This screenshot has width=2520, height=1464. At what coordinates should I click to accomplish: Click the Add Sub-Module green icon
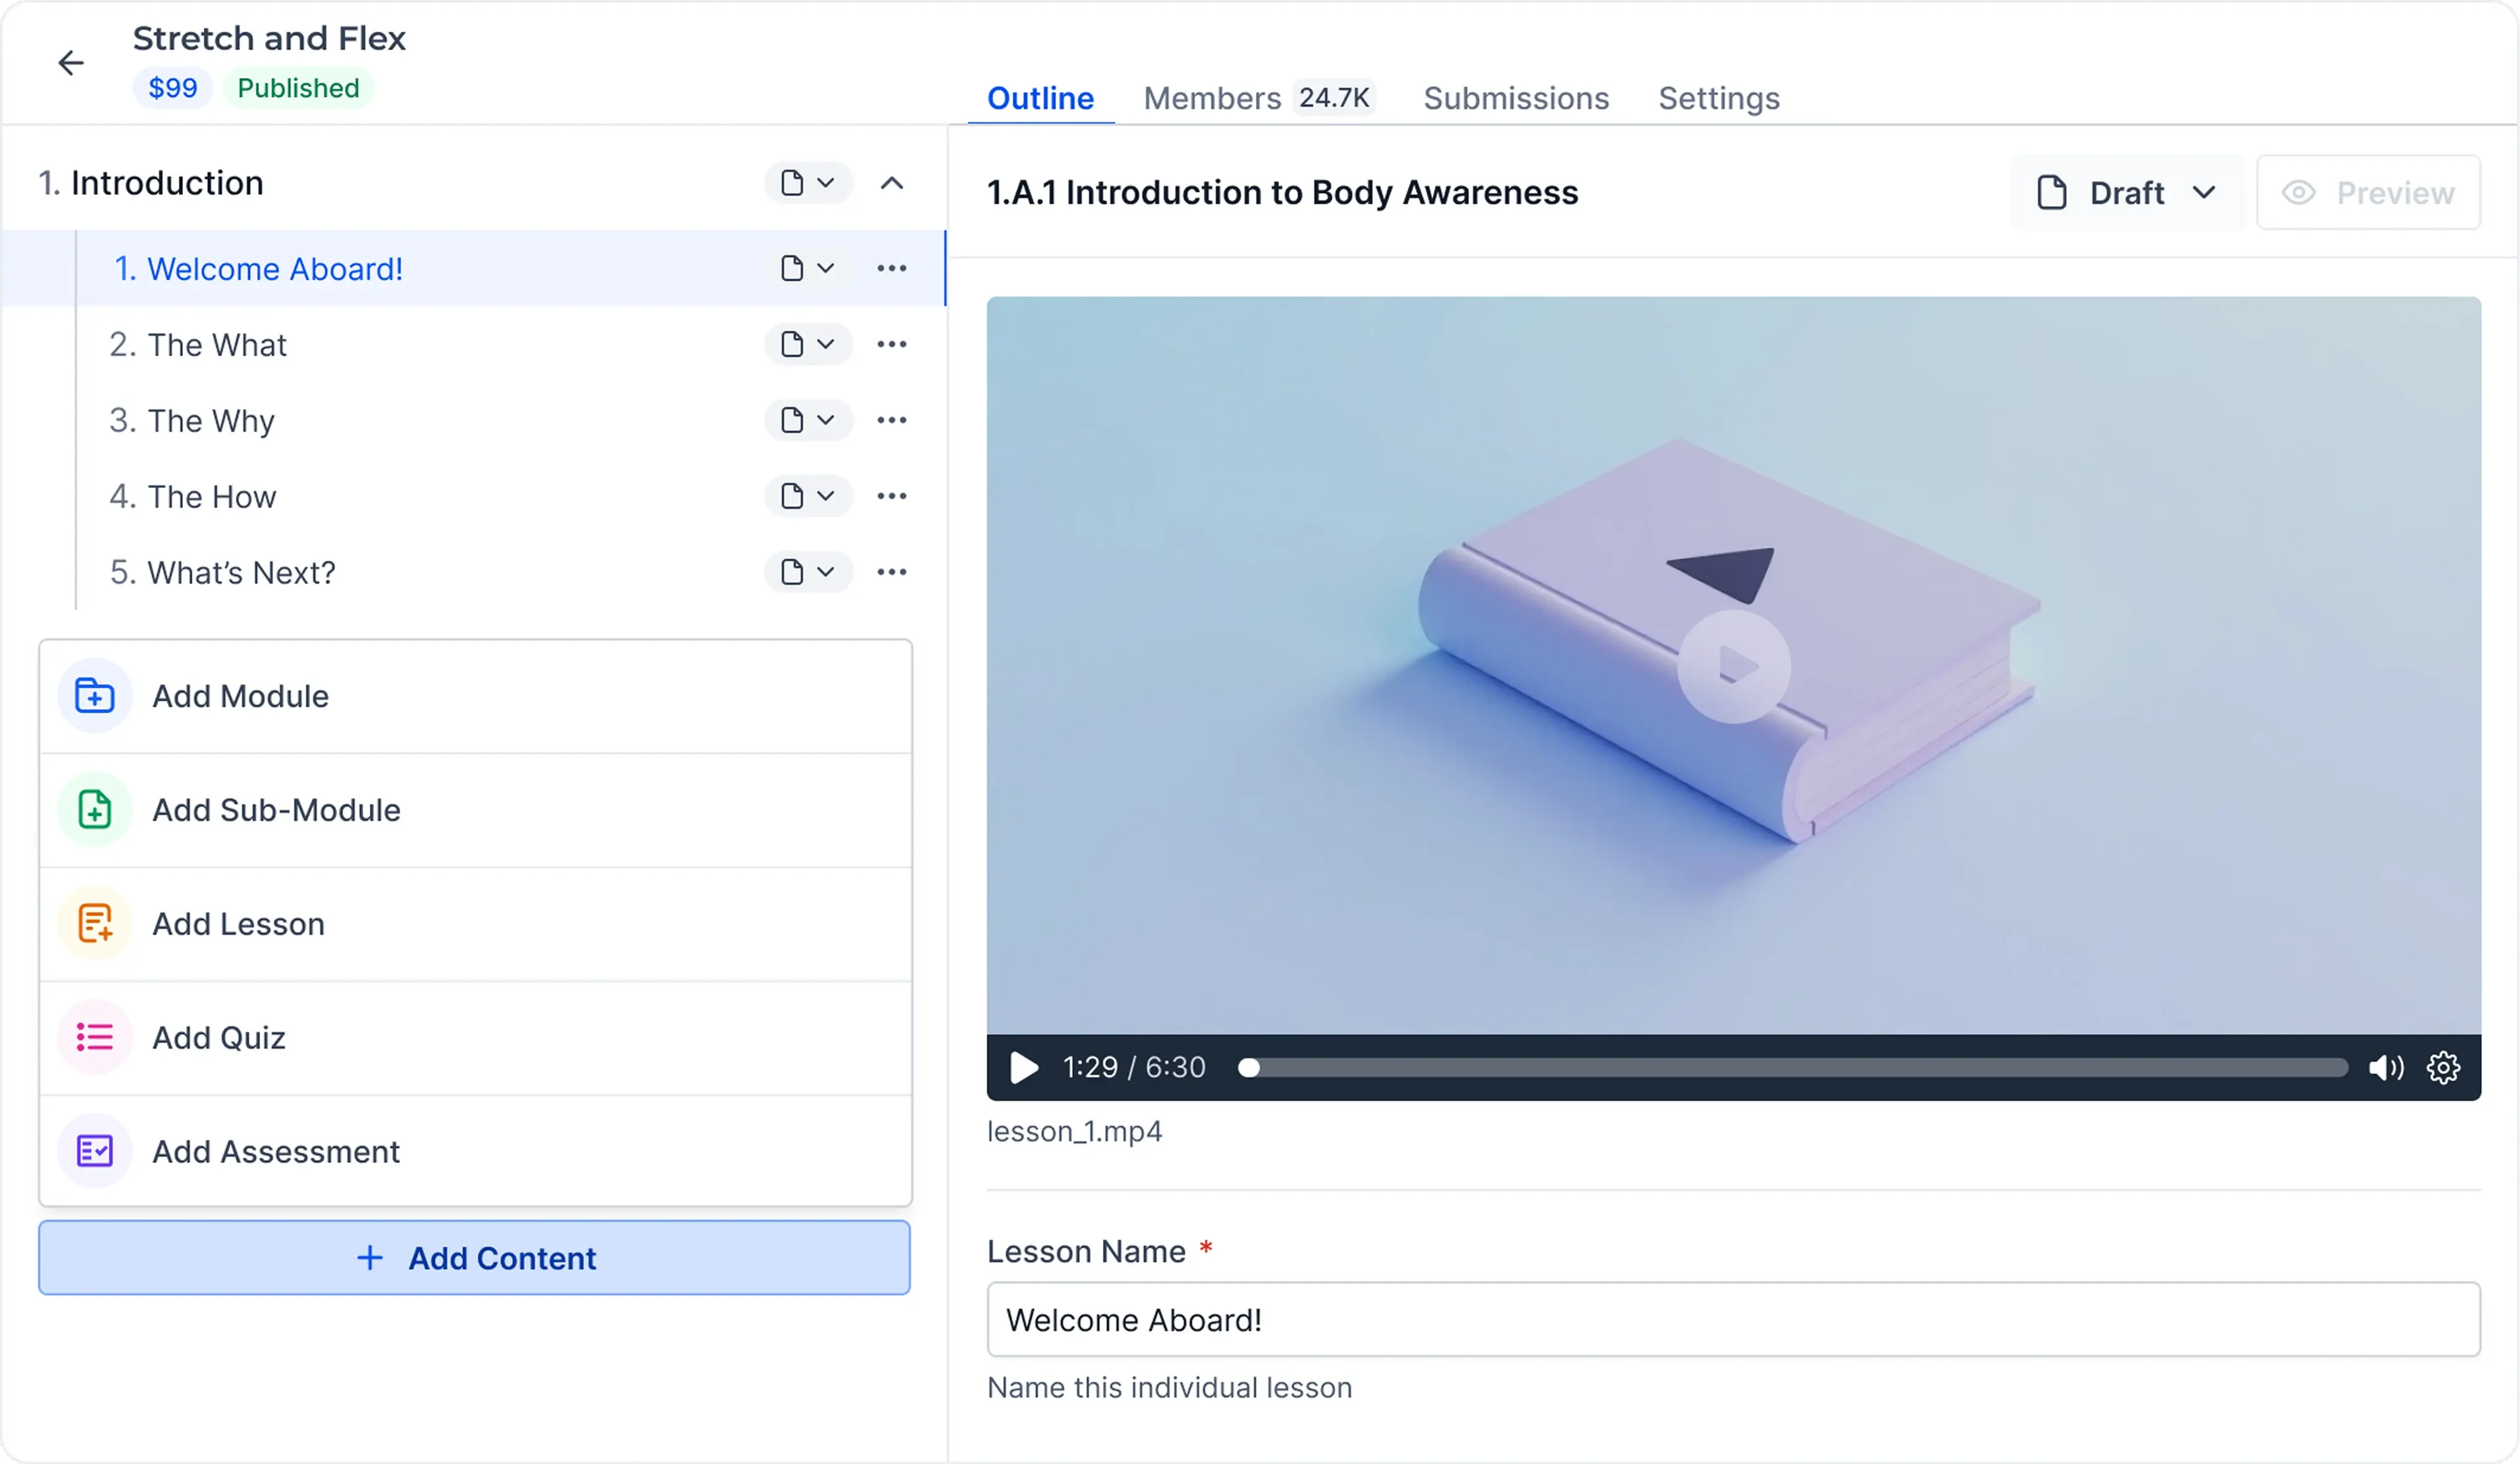pyautogui.click(x=95, y=810)
